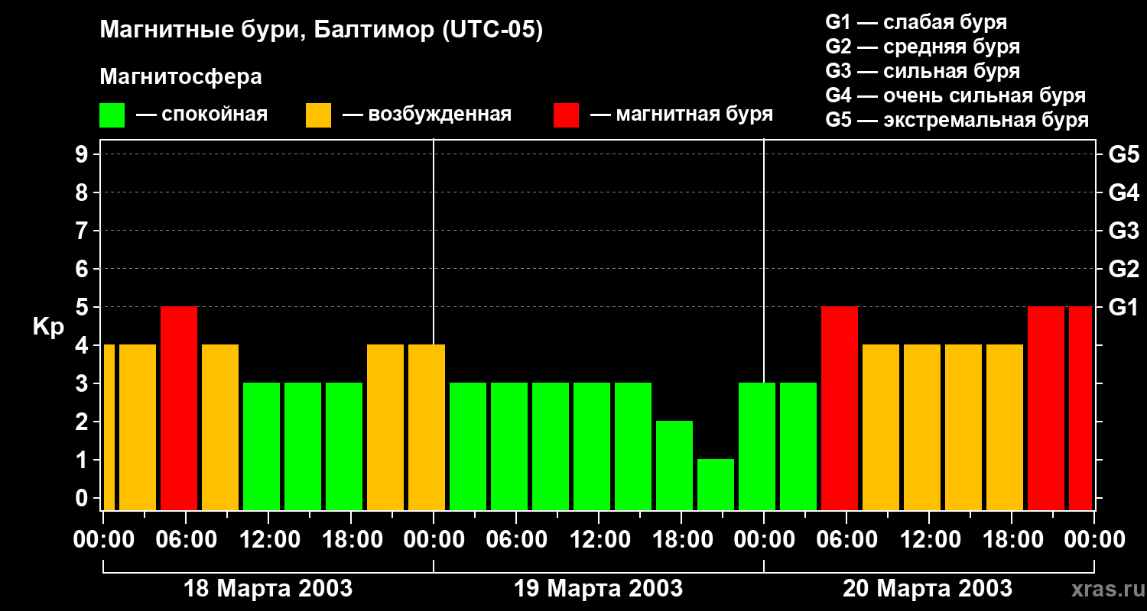
Task: Click the orange bar crossing midnight into 19 March
Action: click(x=427, y=427)
